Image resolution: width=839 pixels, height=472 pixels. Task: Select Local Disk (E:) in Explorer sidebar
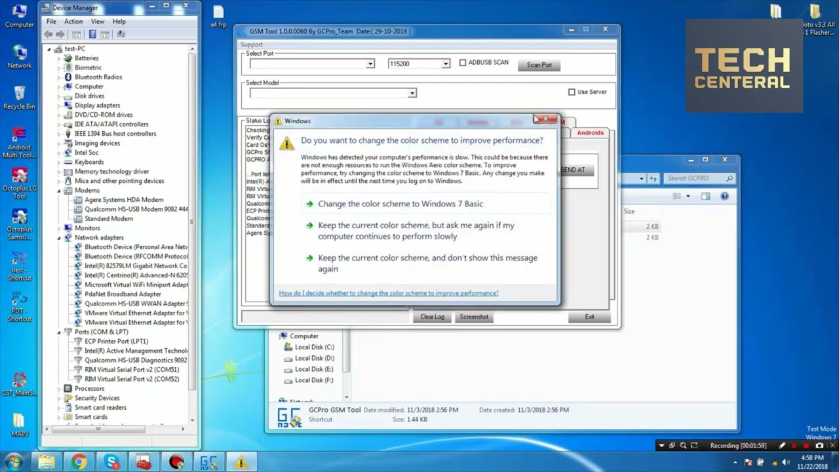click(x=315, y=369)
